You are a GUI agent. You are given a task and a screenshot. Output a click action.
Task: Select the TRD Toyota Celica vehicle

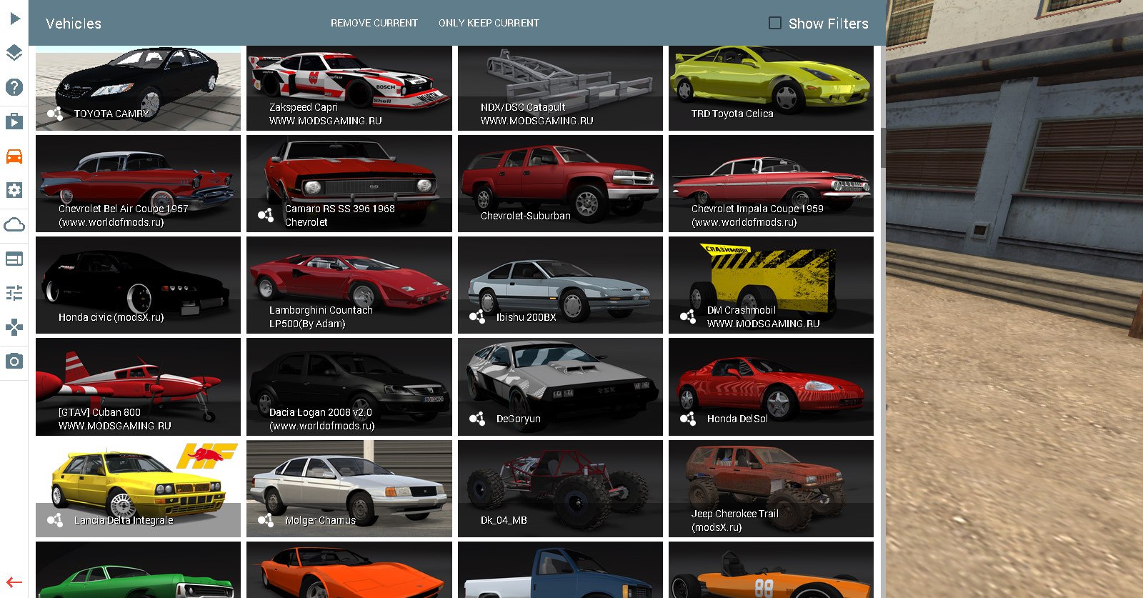771,89
